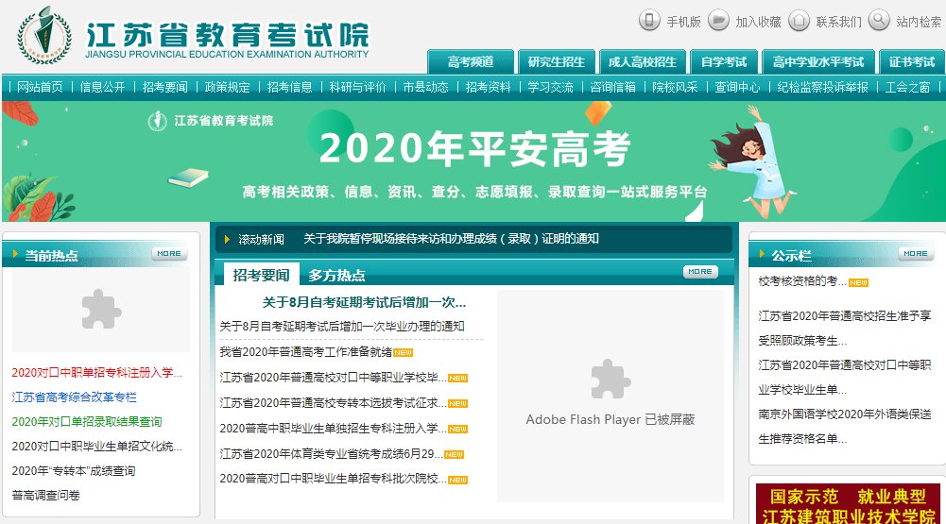This screenshot has height=524, width=946.
Task: Open 关于8月自考延期考试后增加一次毕业办理的通知
Action: [342, 327]
